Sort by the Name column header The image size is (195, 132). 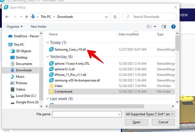point(53,34)
